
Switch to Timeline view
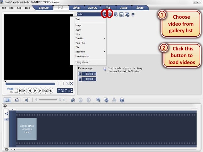coord(17,100)
